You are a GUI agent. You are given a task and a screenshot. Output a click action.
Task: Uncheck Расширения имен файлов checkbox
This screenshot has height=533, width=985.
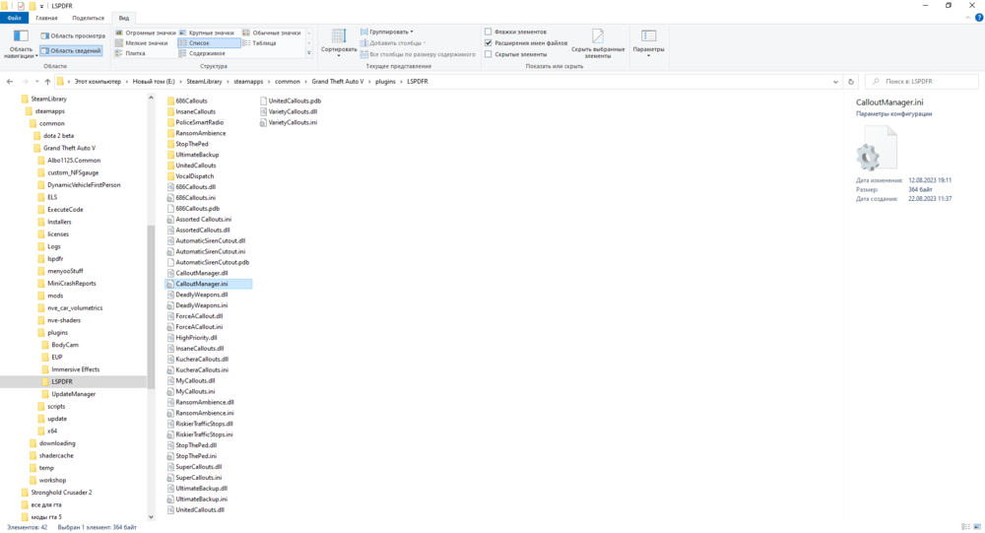coord(489,42)
